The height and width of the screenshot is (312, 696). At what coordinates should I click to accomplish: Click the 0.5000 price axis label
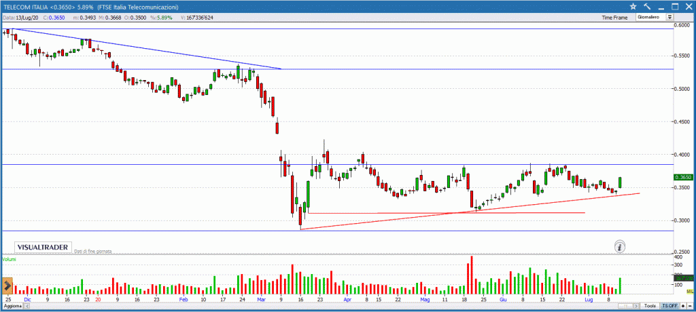tap(682, 89)
